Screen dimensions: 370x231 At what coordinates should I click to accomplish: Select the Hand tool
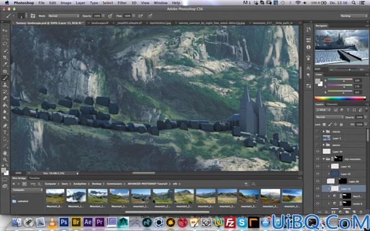[x=5, y=153]
